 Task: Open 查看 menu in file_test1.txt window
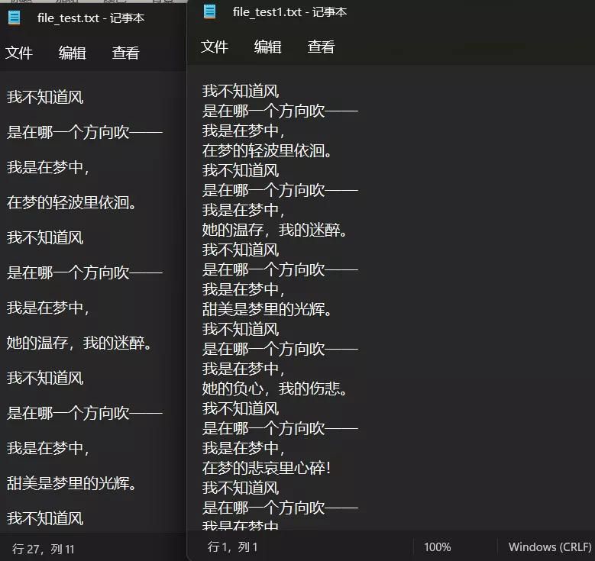pyautogui.click(x=321, y=47)
